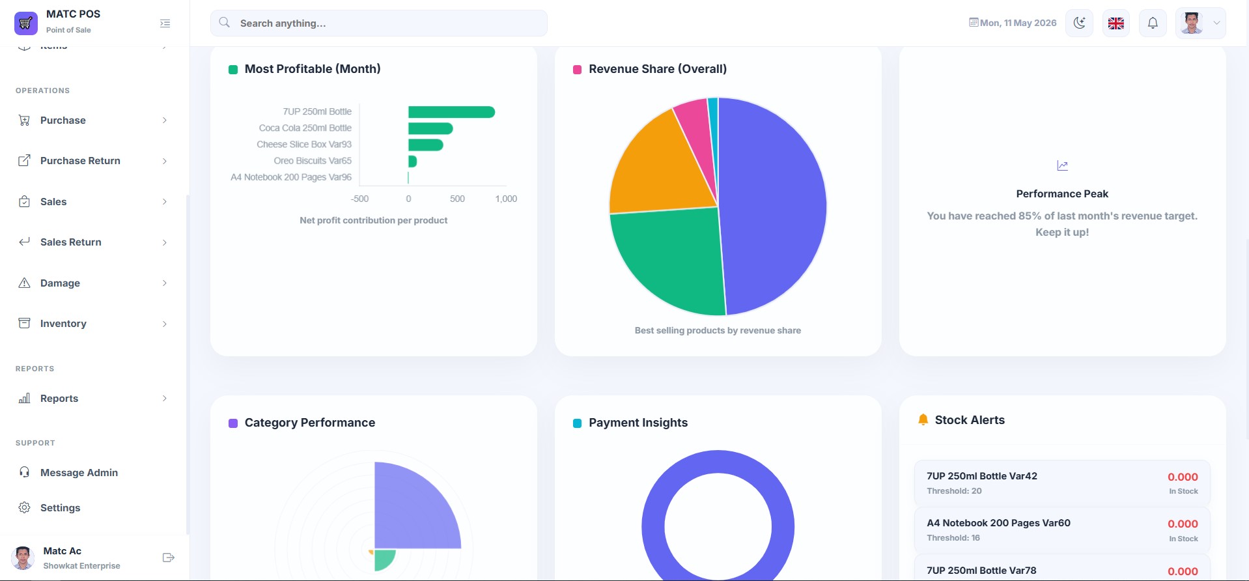Image resolution: width=1249 pixels, height=581 pixels.
Task: Expand the Reports menu chevron
Action: pos(165,398)
